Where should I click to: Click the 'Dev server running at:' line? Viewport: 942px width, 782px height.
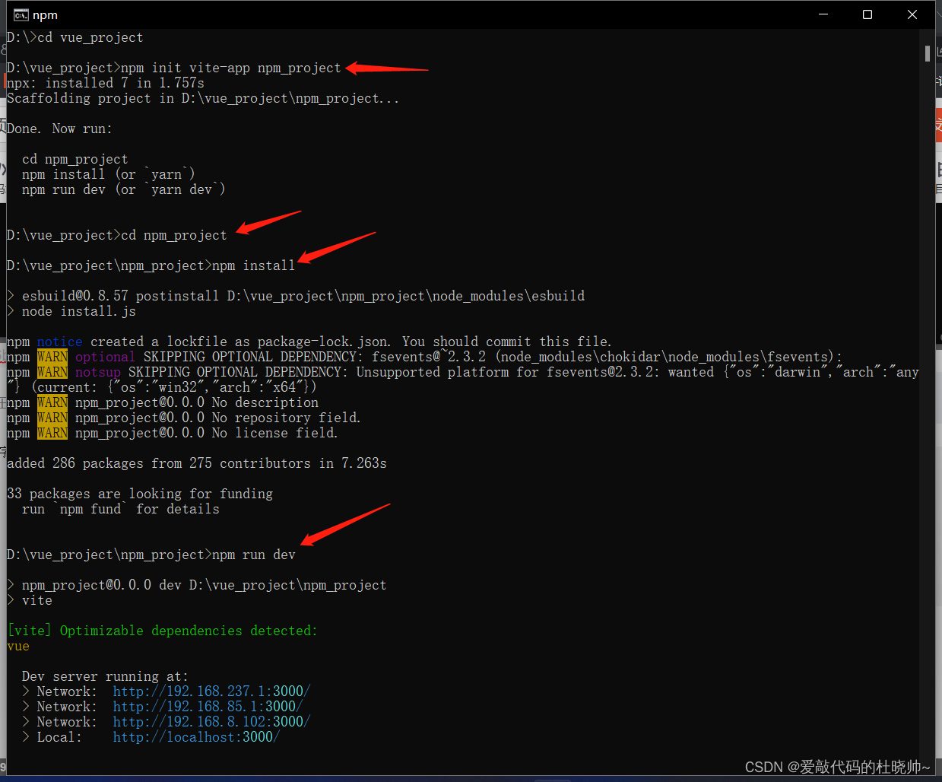point(105,676)
